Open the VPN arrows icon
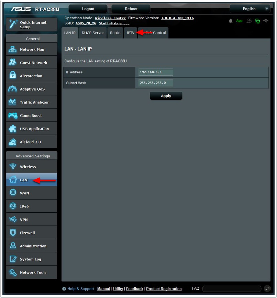Viewport: 277px width, 298px height. [x=13, y=219]
